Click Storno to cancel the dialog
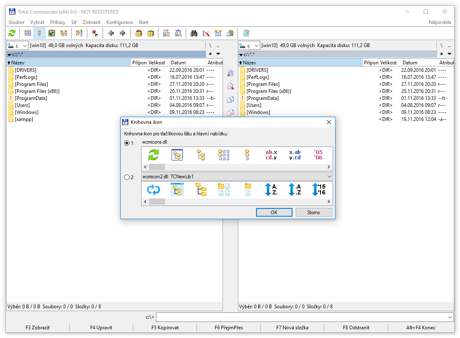Screen dimensions: 460x338 [314, 213]
